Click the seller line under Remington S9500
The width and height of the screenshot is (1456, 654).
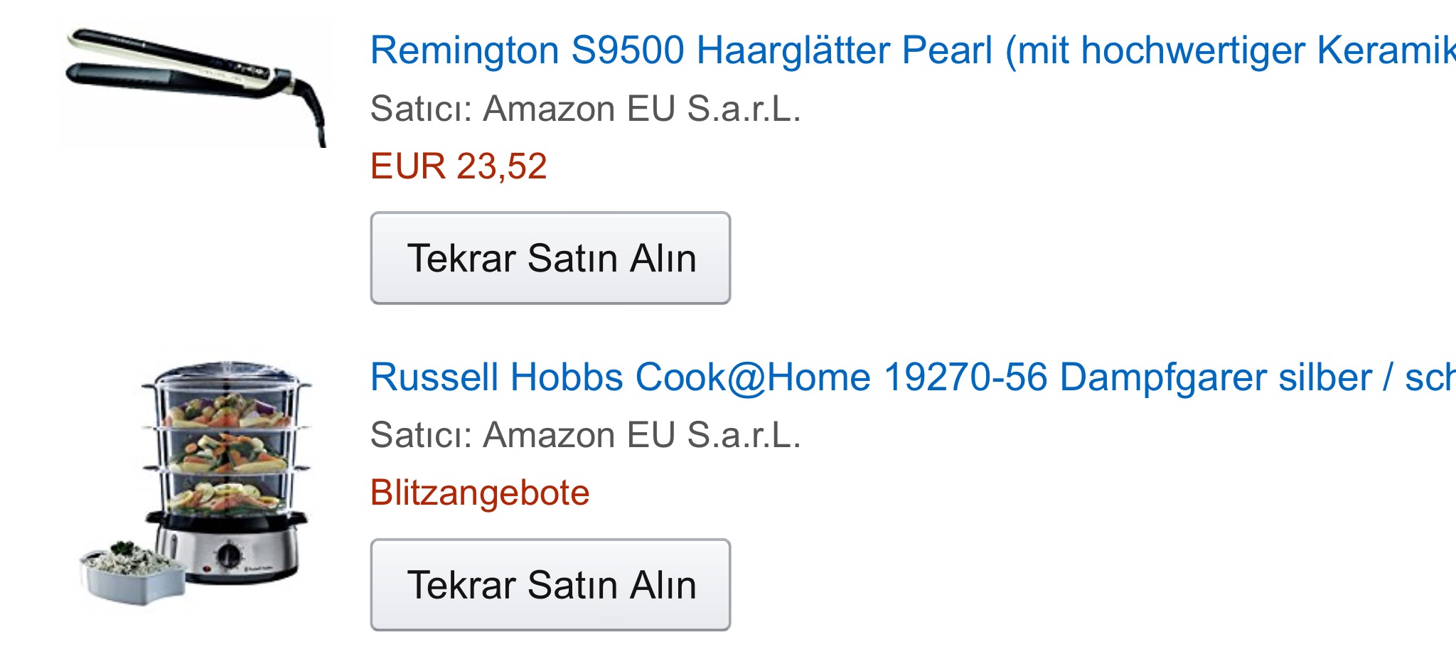586,109
